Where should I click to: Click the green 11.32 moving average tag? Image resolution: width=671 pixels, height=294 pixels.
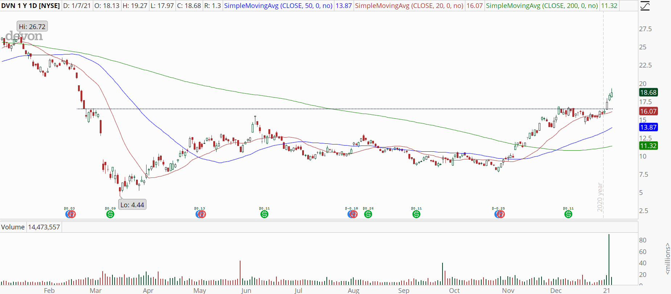pos(648,146)
